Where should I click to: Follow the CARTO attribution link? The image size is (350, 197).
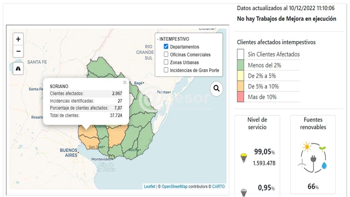(218, 186)
